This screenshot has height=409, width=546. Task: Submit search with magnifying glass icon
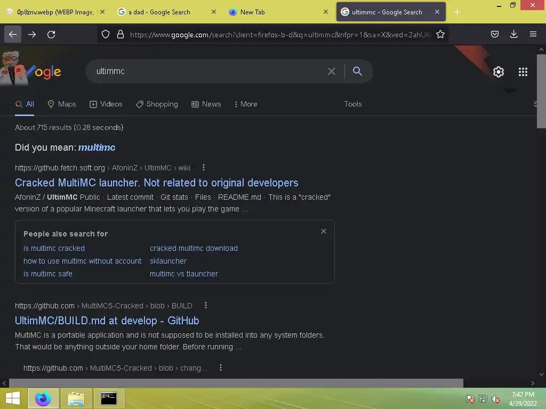click(357, 71)
